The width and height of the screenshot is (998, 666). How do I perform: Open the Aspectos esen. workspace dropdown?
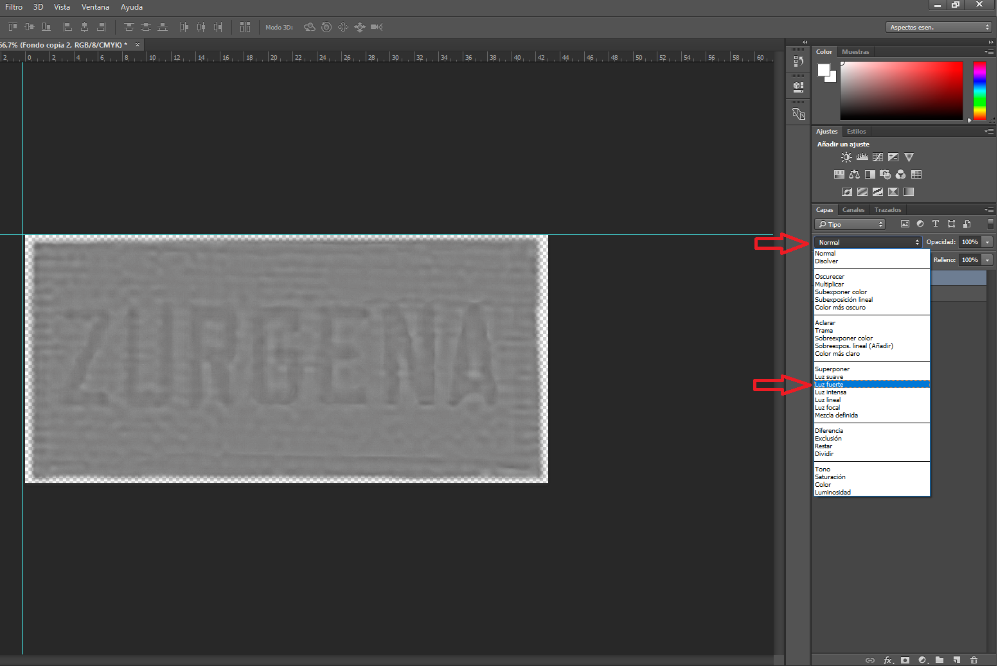(x=939, y=27)
